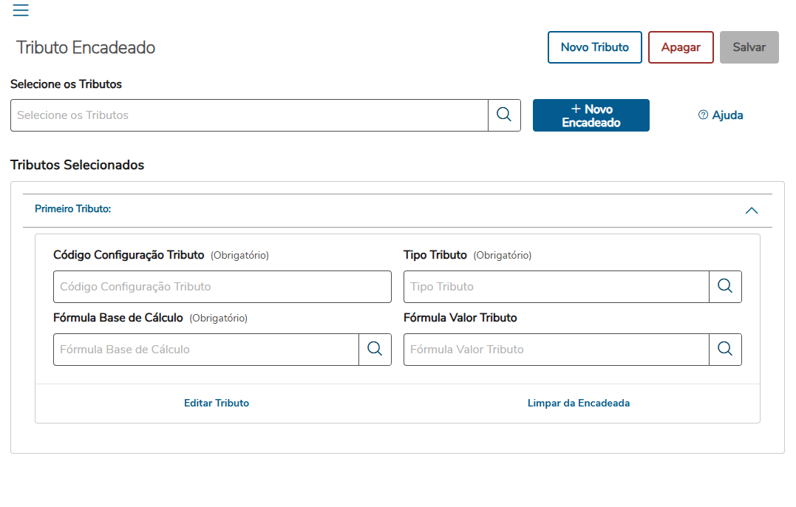Click the Fórmula Base de Cálculo search icon
The image size is (796, 507).
375,350
